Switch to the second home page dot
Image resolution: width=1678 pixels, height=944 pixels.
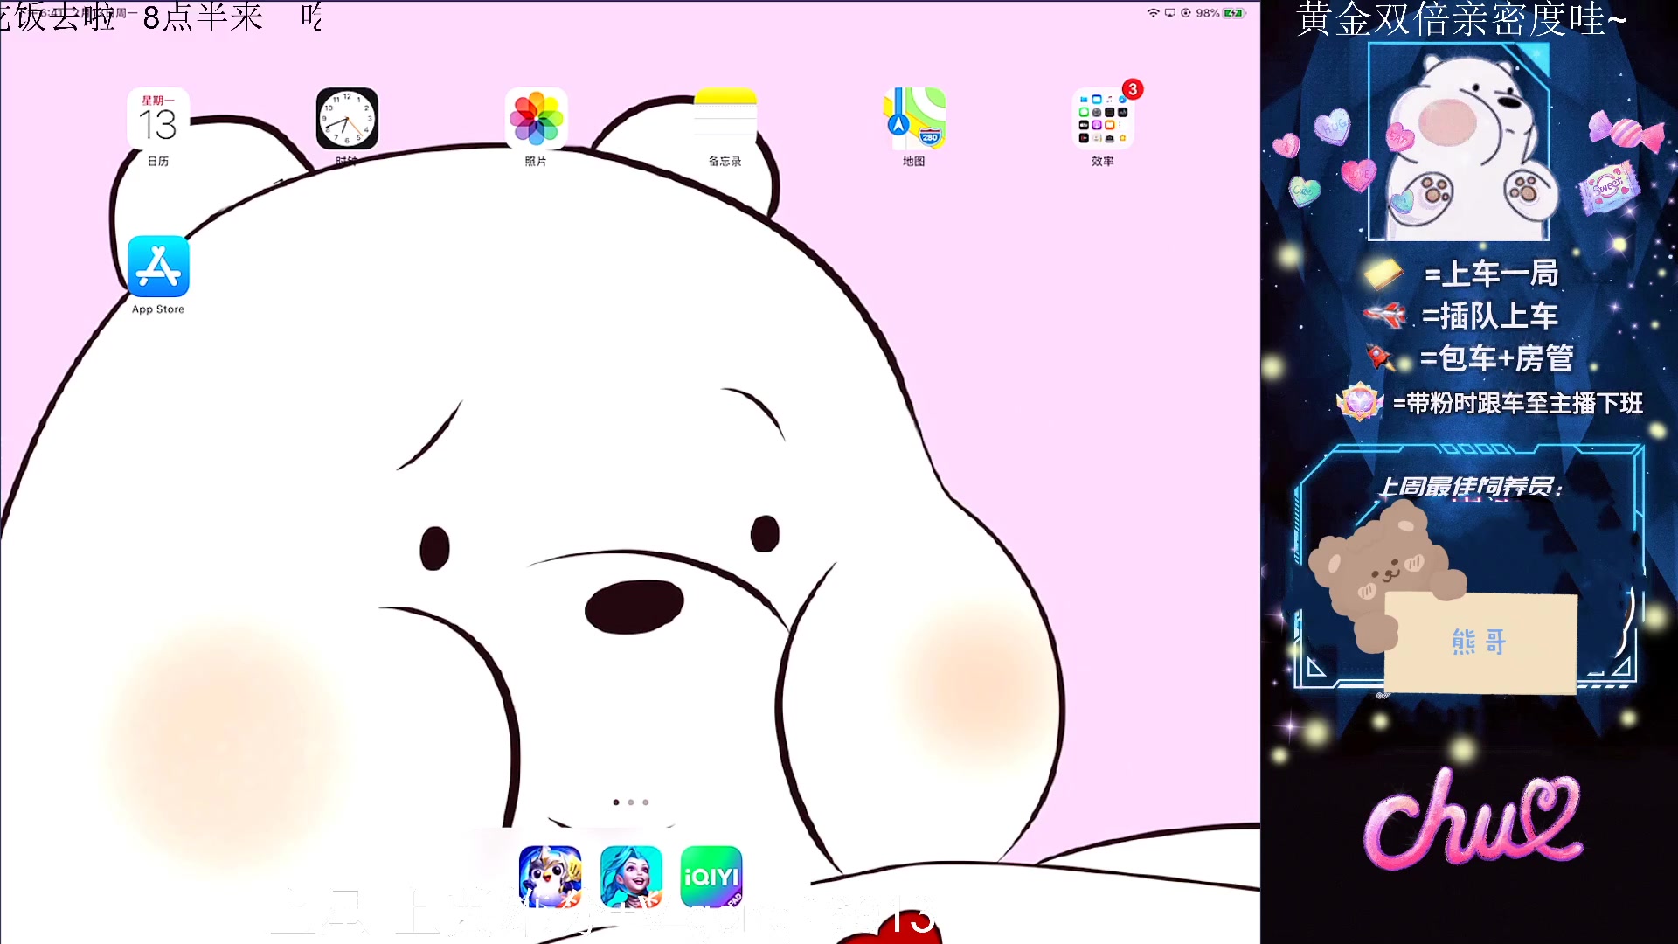tap(631, 802)
